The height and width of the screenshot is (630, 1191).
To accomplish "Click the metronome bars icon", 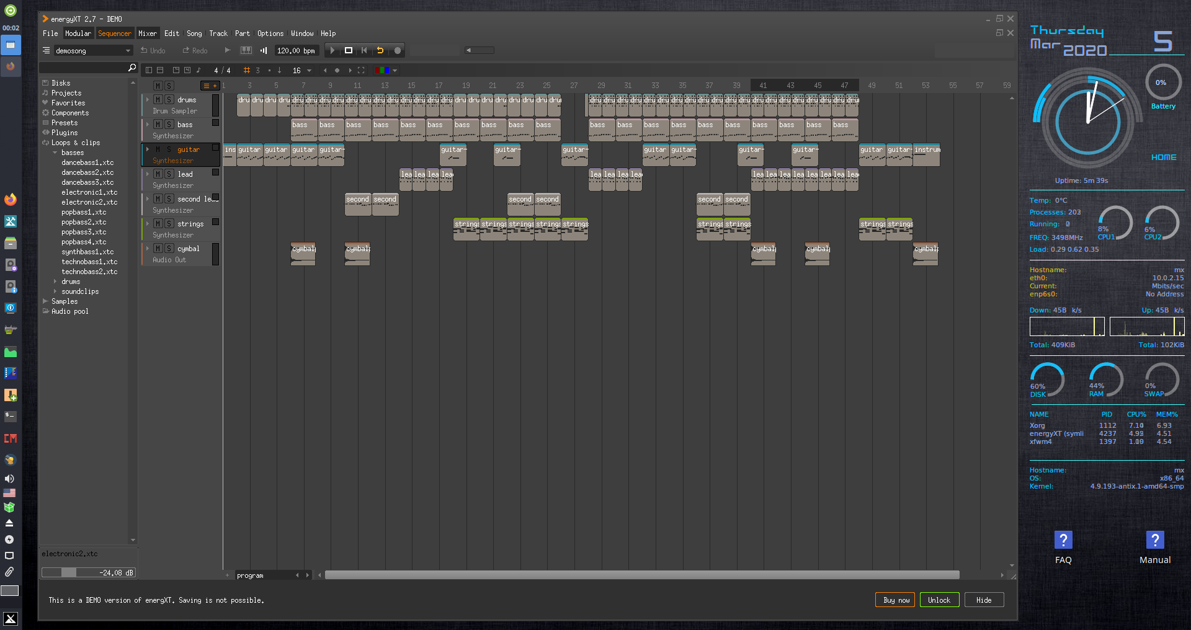I will (264, 51).
